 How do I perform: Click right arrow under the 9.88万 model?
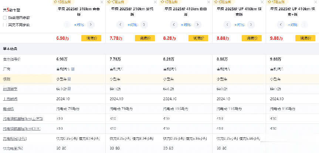pos(305,25)
